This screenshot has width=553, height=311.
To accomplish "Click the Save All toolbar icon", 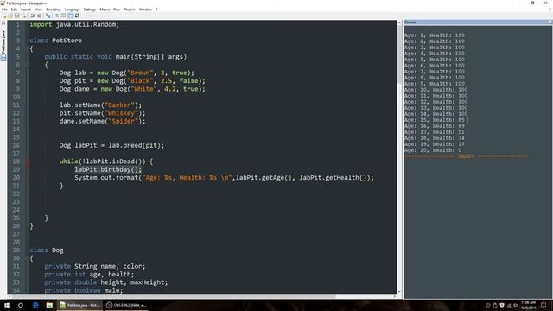I will pyautogui.click(x=24, y=16).
